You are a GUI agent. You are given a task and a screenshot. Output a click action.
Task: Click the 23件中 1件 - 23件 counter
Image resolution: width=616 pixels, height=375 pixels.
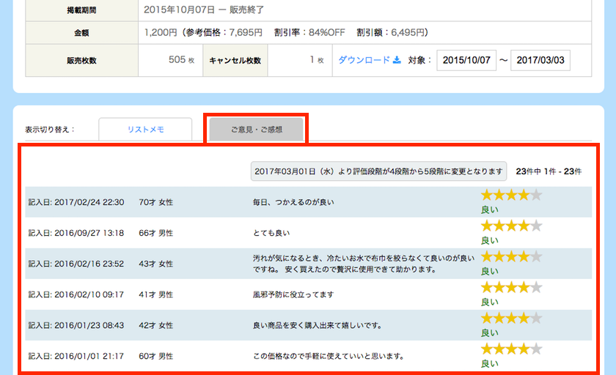(549, 171)
